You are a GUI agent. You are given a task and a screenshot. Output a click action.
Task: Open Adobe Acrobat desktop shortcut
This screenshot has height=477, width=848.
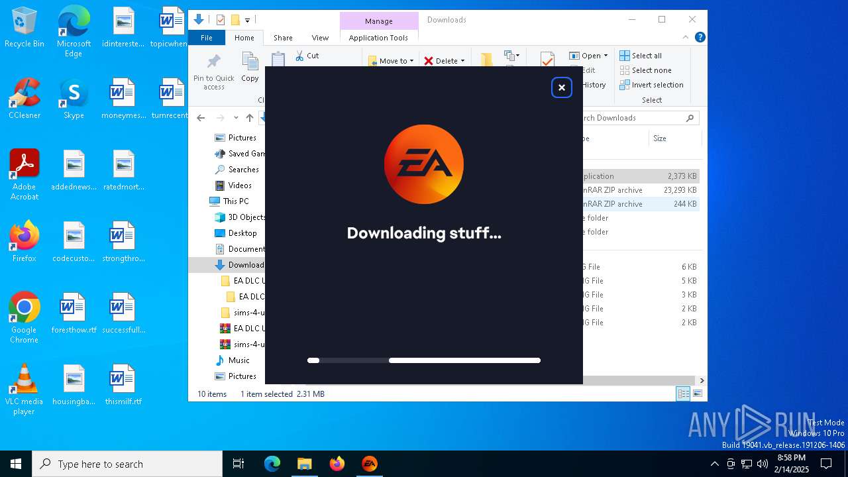[25, 175]
